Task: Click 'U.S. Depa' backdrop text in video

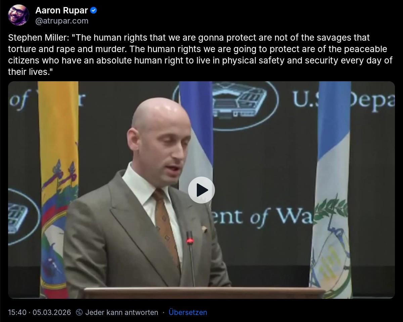Action: click(343, 98)
